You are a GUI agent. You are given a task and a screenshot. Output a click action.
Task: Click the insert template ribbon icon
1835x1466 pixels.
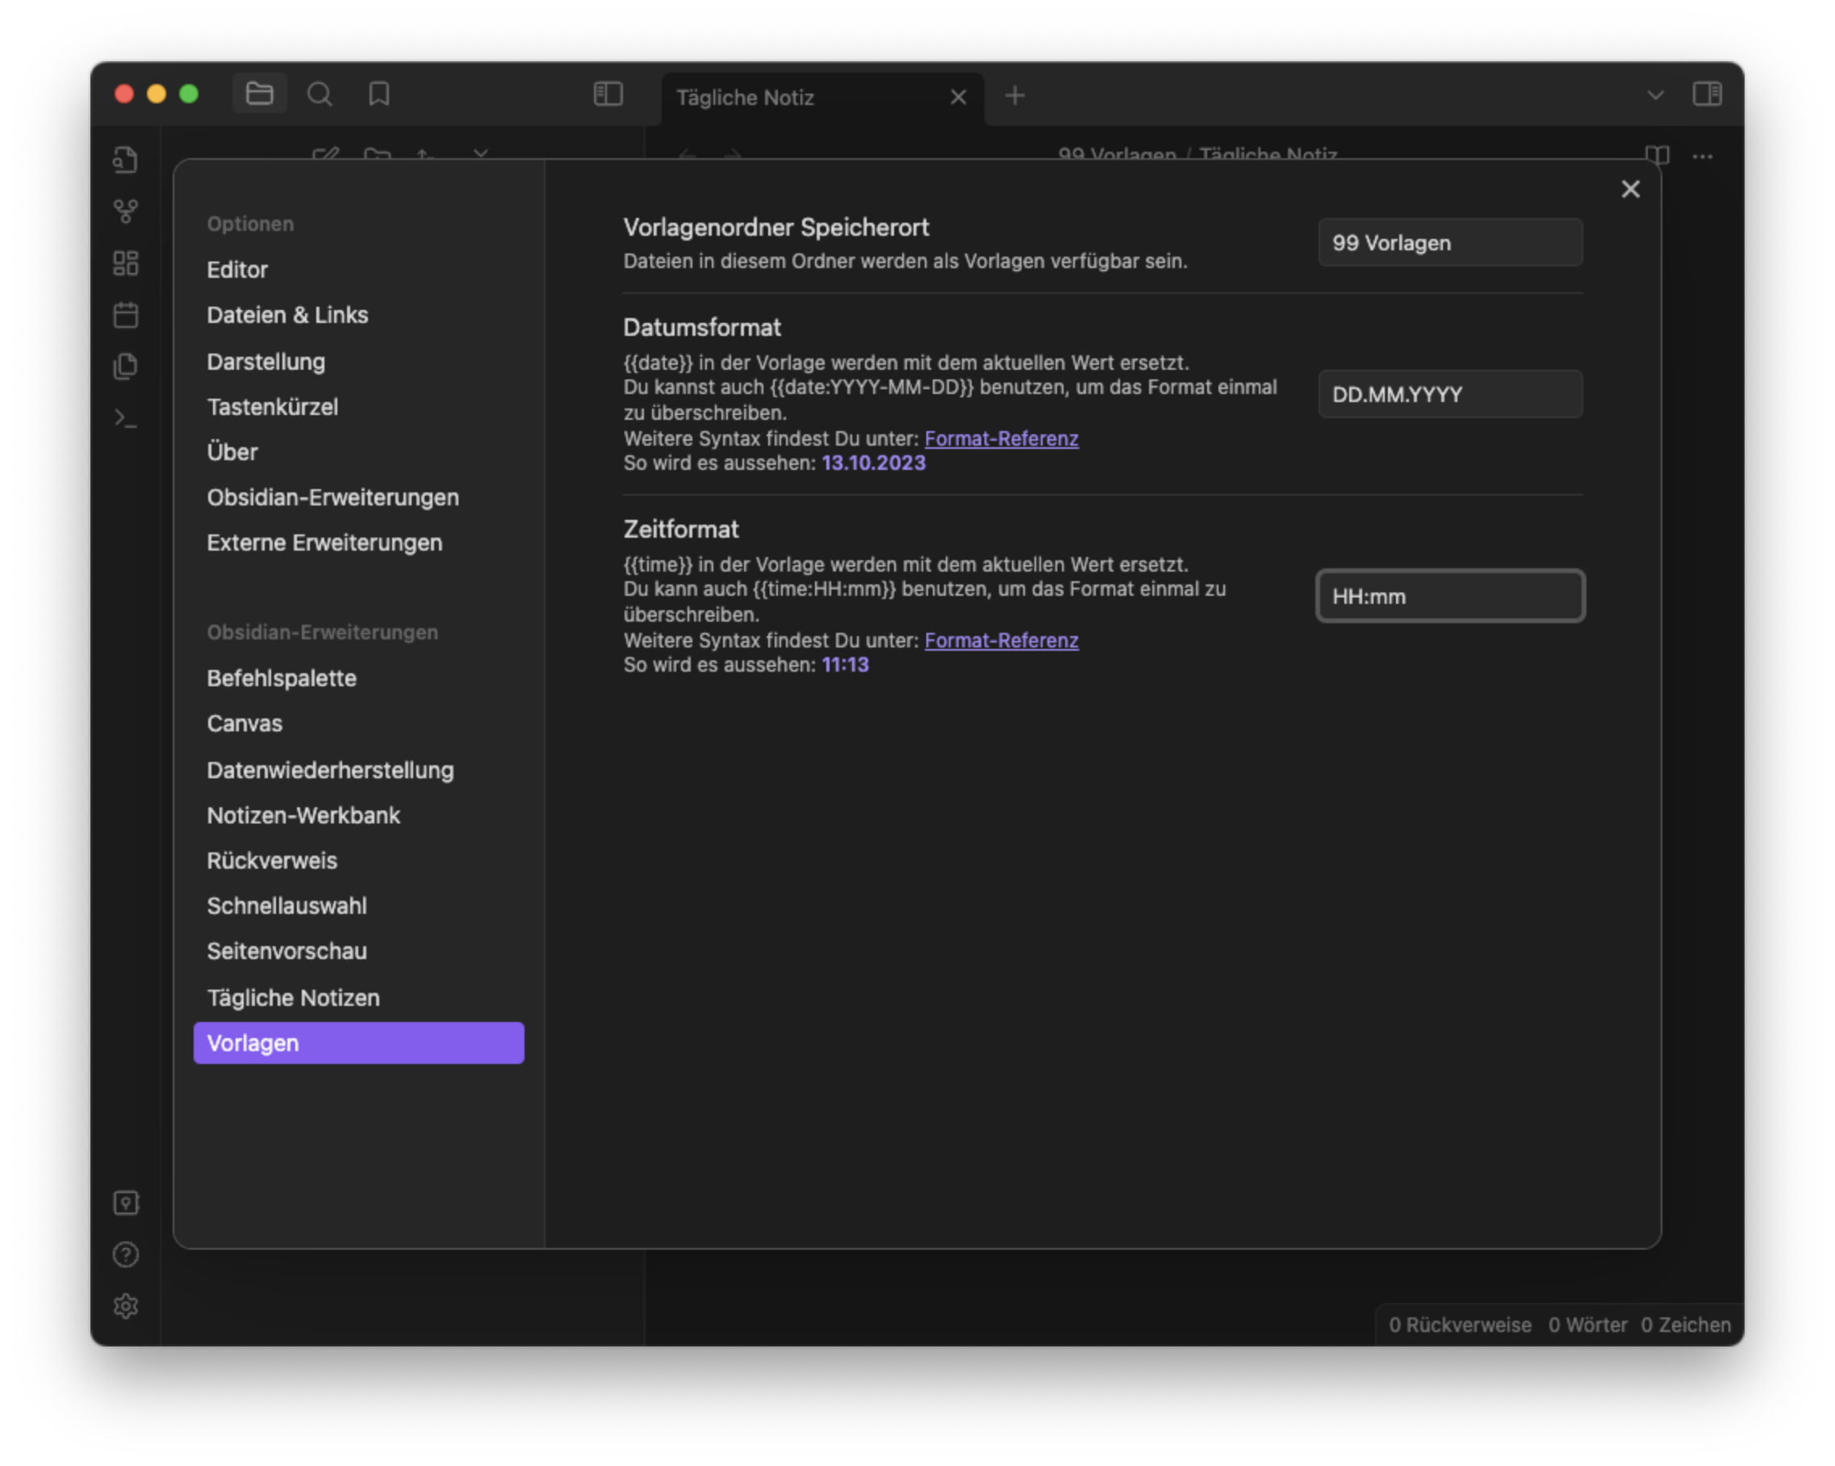126,366
